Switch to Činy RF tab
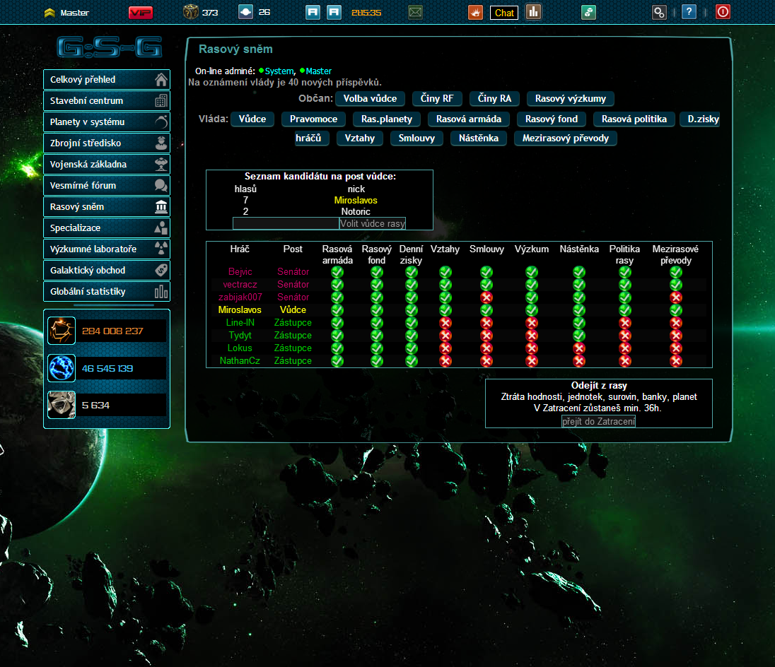775x667 pixels. (437, 99)
